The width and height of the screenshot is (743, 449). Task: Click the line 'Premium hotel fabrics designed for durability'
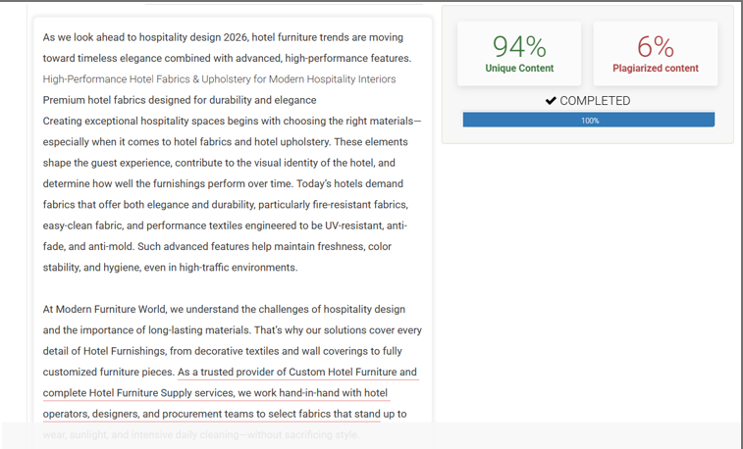pyautogui.click(x=180, y=100)
